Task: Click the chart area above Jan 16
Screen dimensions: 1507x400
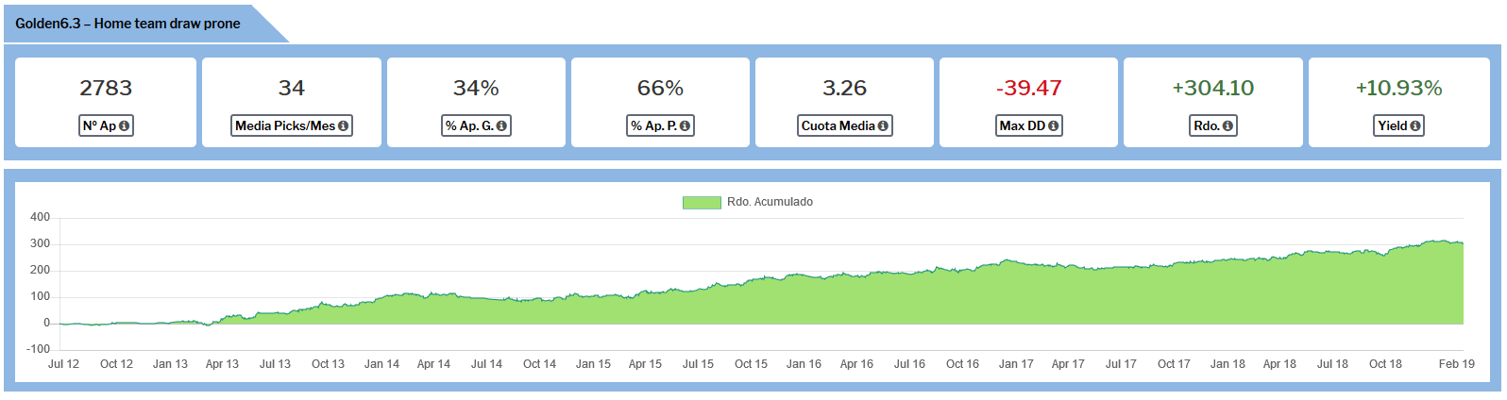Action: 804,300
